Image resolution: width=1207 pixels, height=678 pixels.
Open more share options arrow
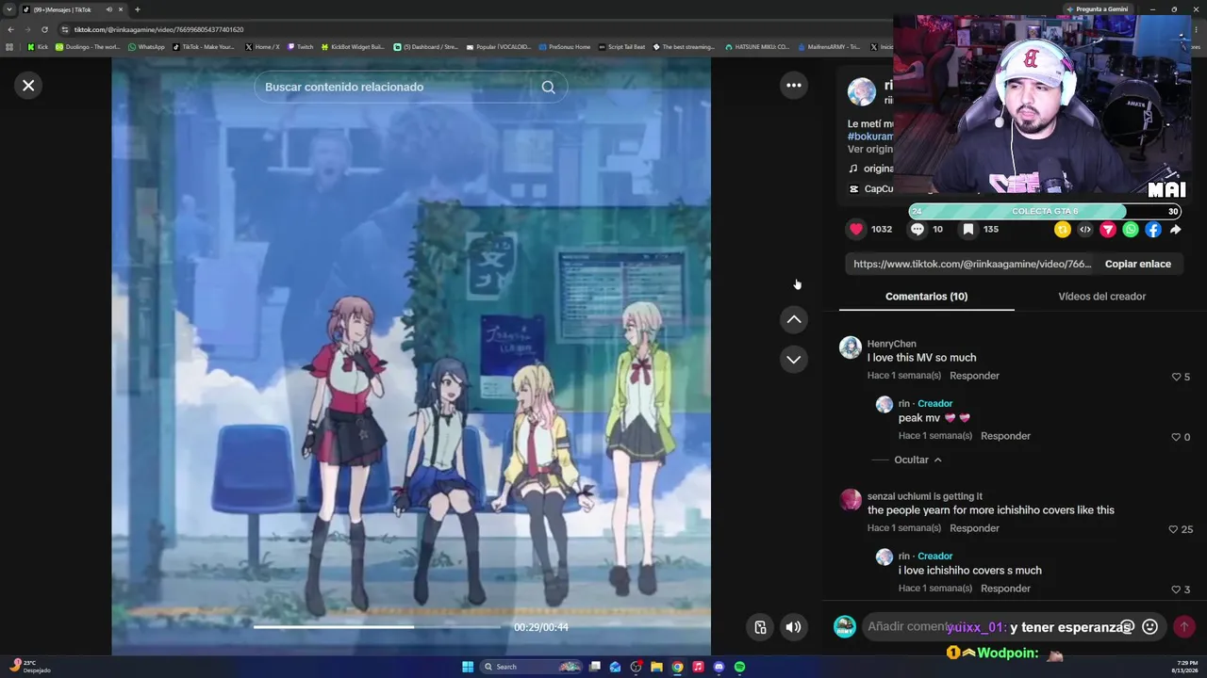(1175, 230)
